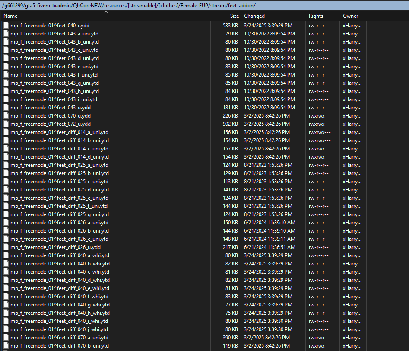Click file icon of feet_072_u.ydd

coord(6,124)
